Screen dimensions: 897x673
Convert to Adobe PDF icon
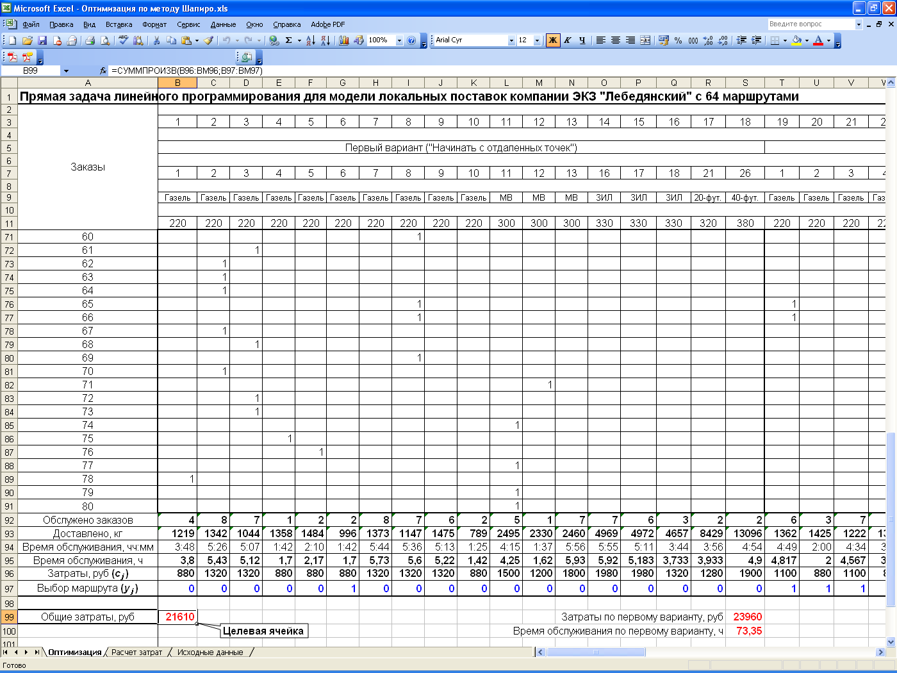(12, 57)
